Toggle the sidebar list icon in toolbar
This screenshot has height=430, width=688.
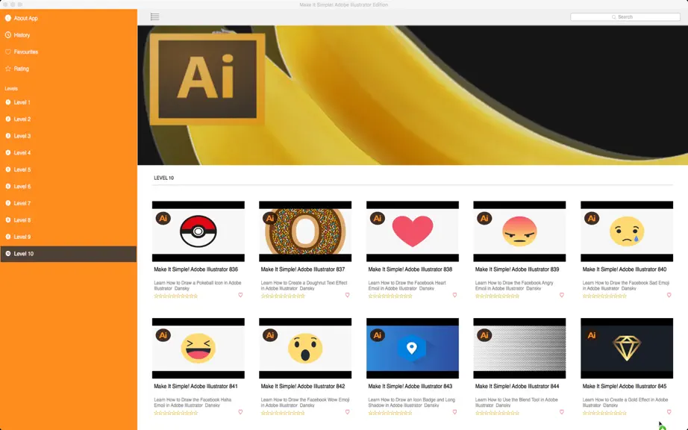point(155,16)
